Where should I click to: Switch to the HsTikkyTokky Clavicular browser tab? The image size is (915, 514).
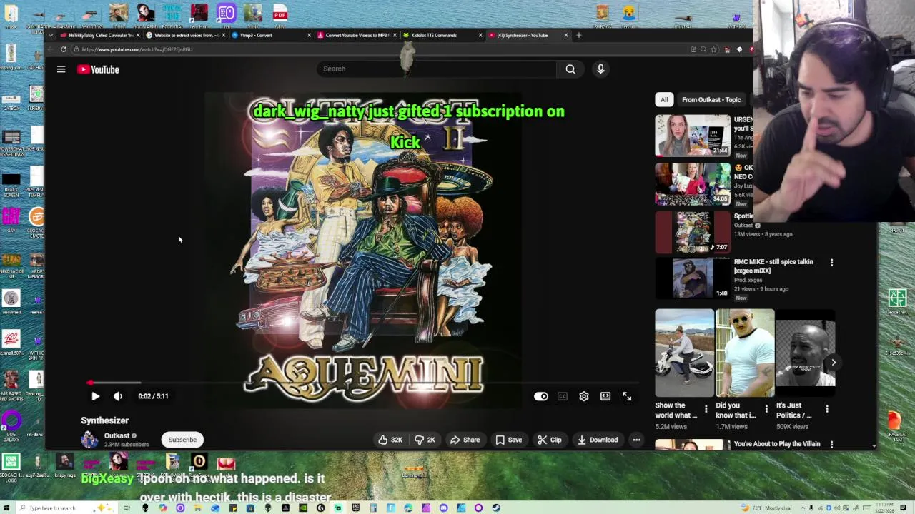pyautogui.click(x=99, y=35)
